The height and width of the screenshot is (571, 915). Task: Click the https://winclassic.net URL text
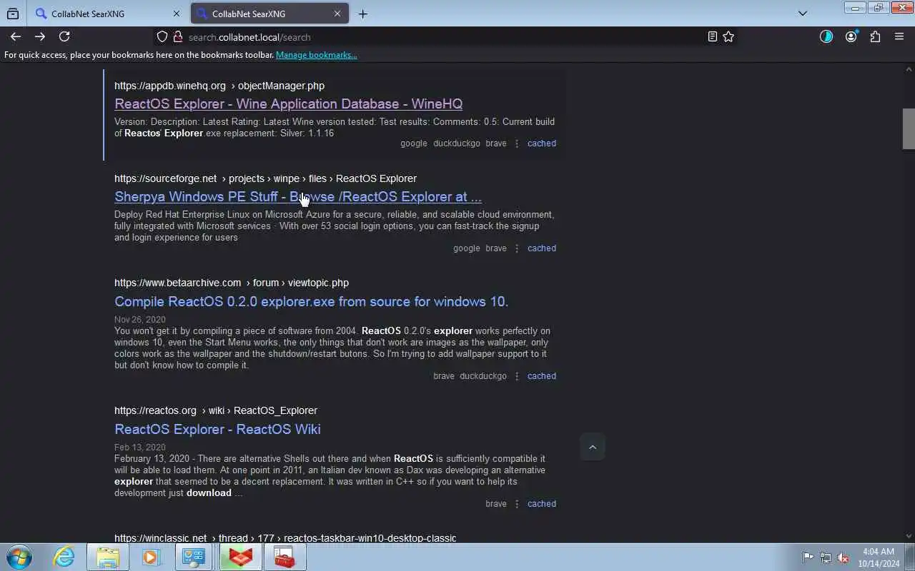(x=160, y=538)
